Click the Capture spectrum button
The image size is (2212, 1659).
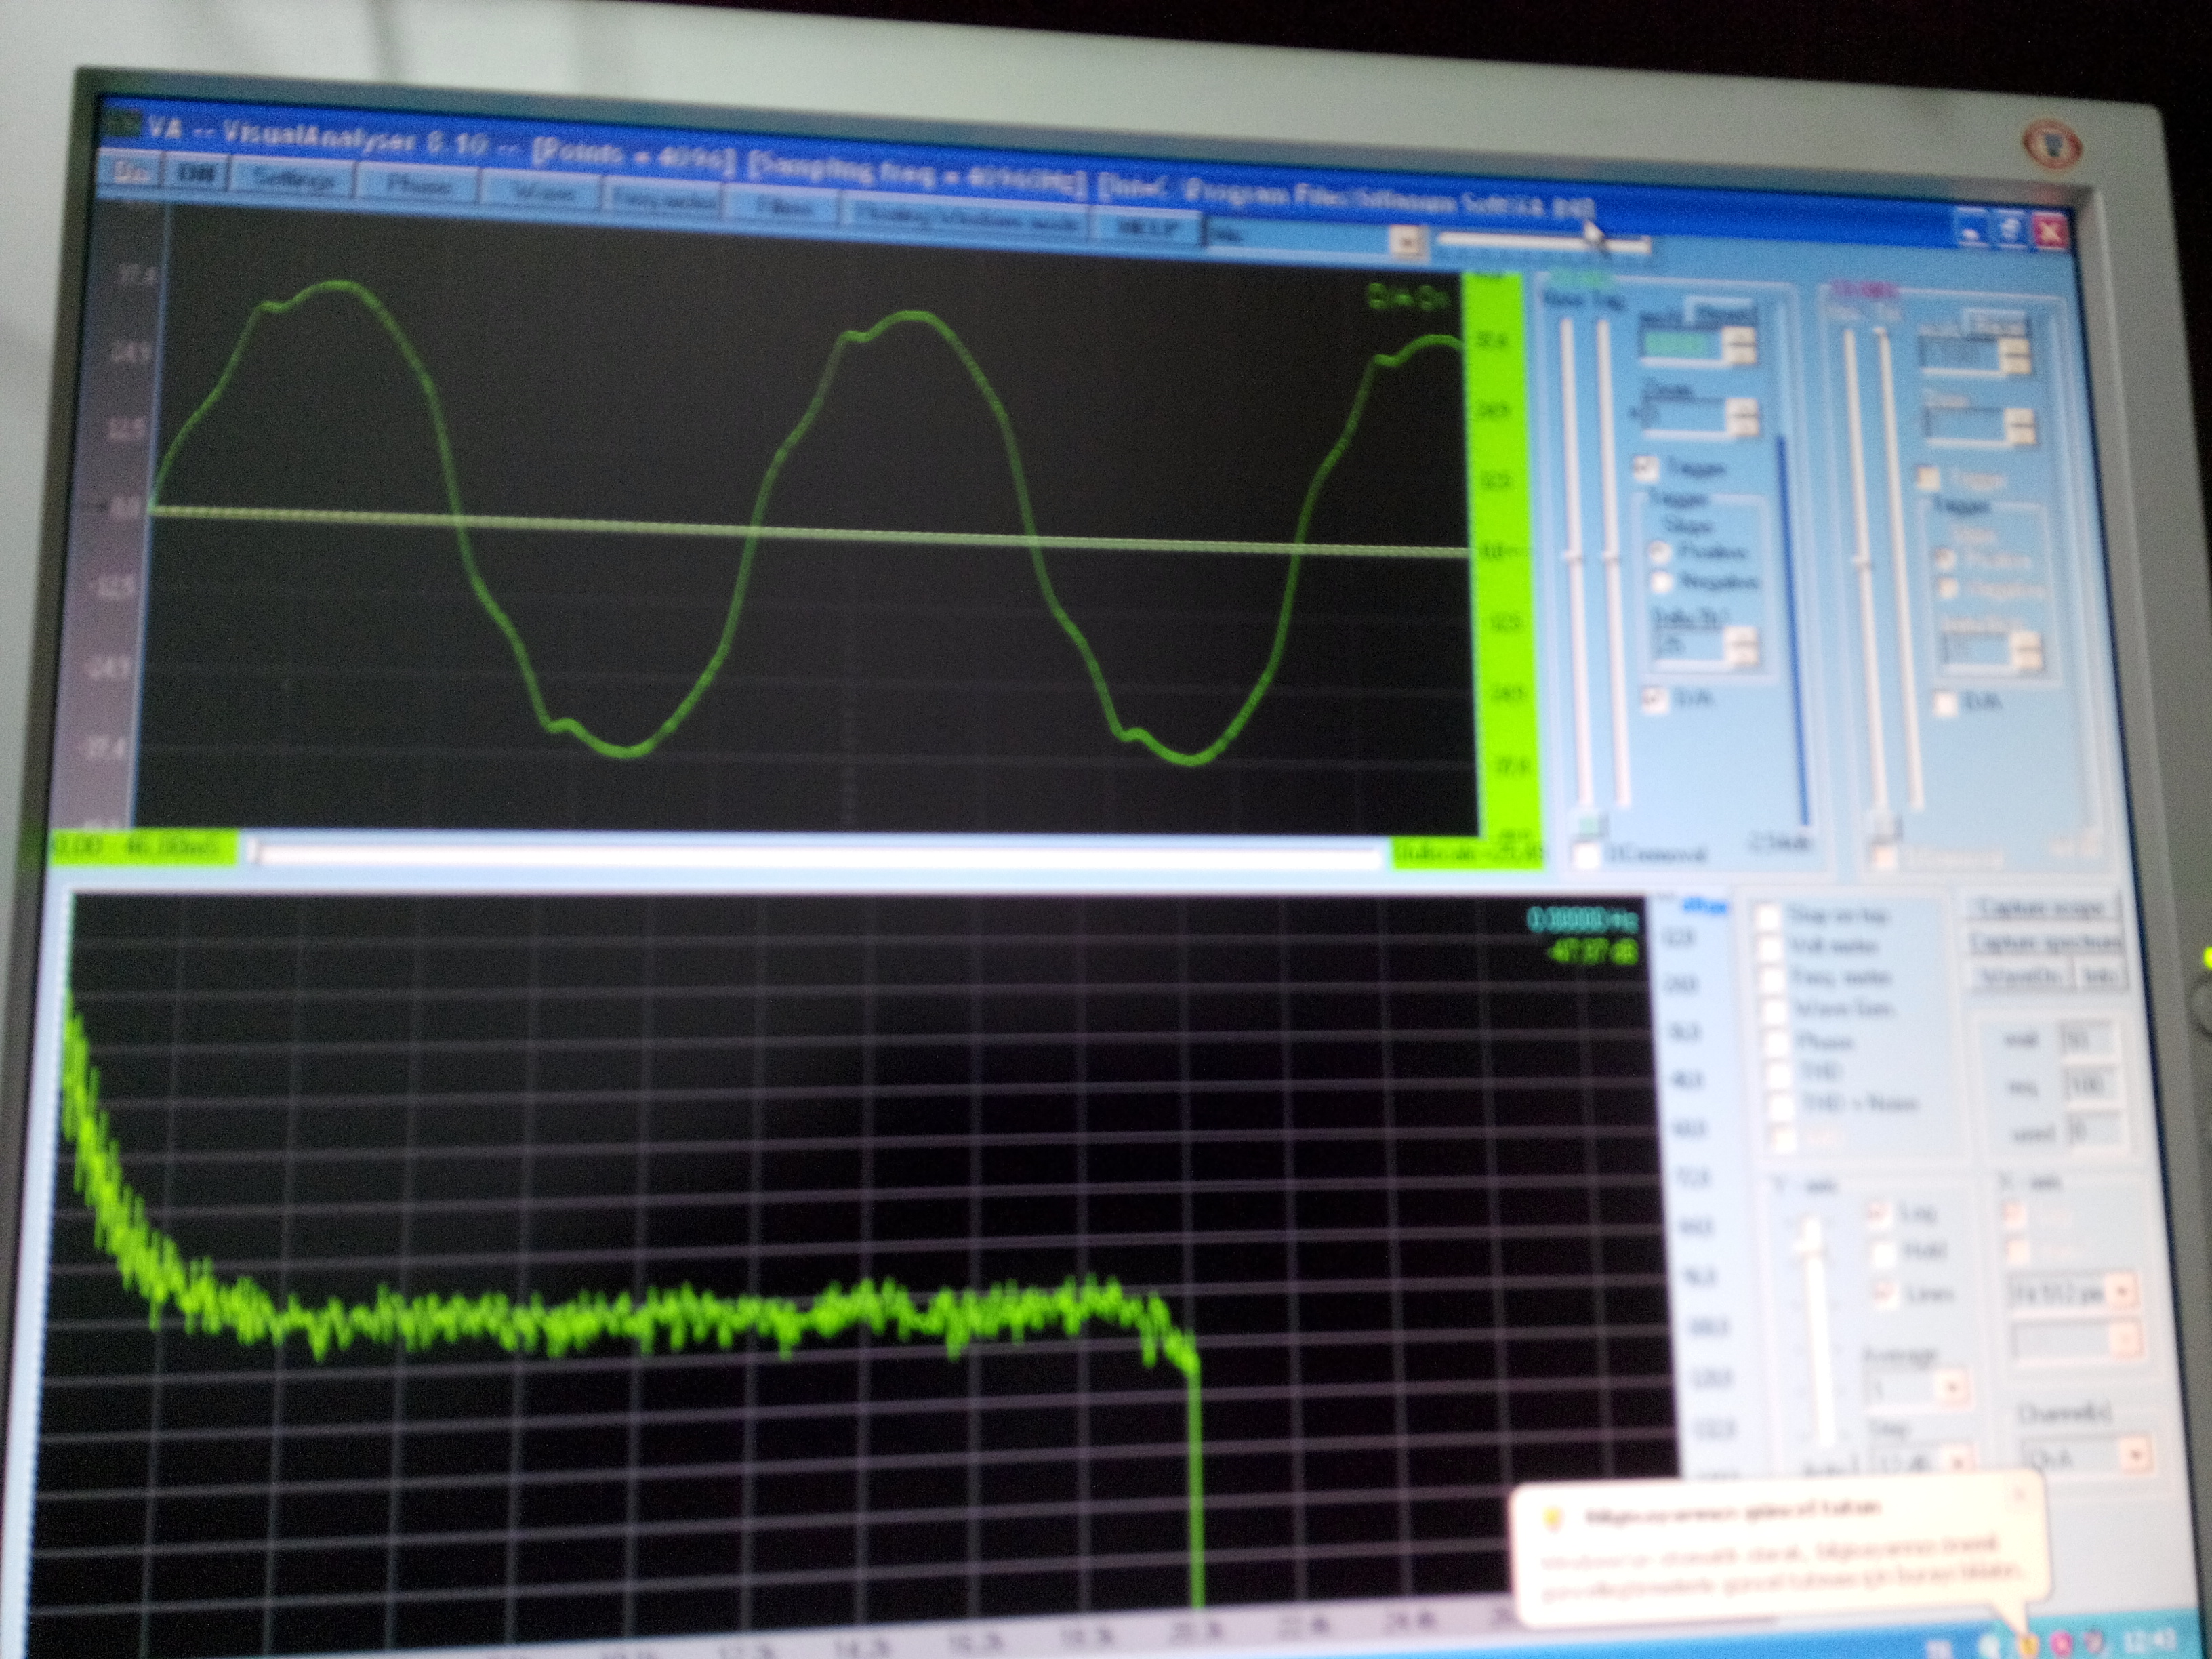(x=2045, y=943)
